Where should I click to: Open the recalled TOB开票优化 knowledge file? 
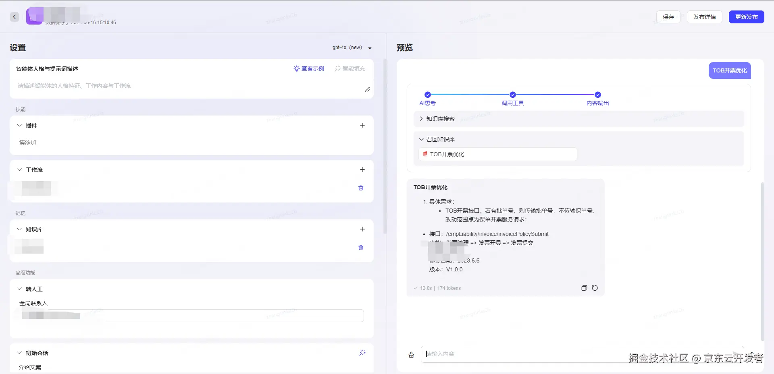[x=498, y=154]
